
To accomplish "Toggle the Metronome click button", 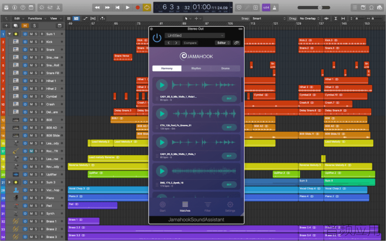I will pos(274,8).
